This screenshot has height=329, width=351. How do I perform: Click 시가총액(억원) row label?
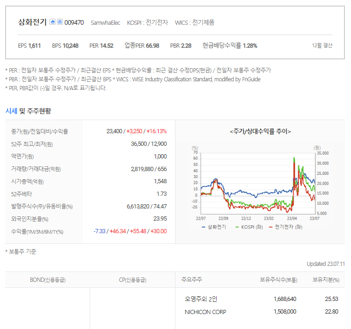click(28, 181)
